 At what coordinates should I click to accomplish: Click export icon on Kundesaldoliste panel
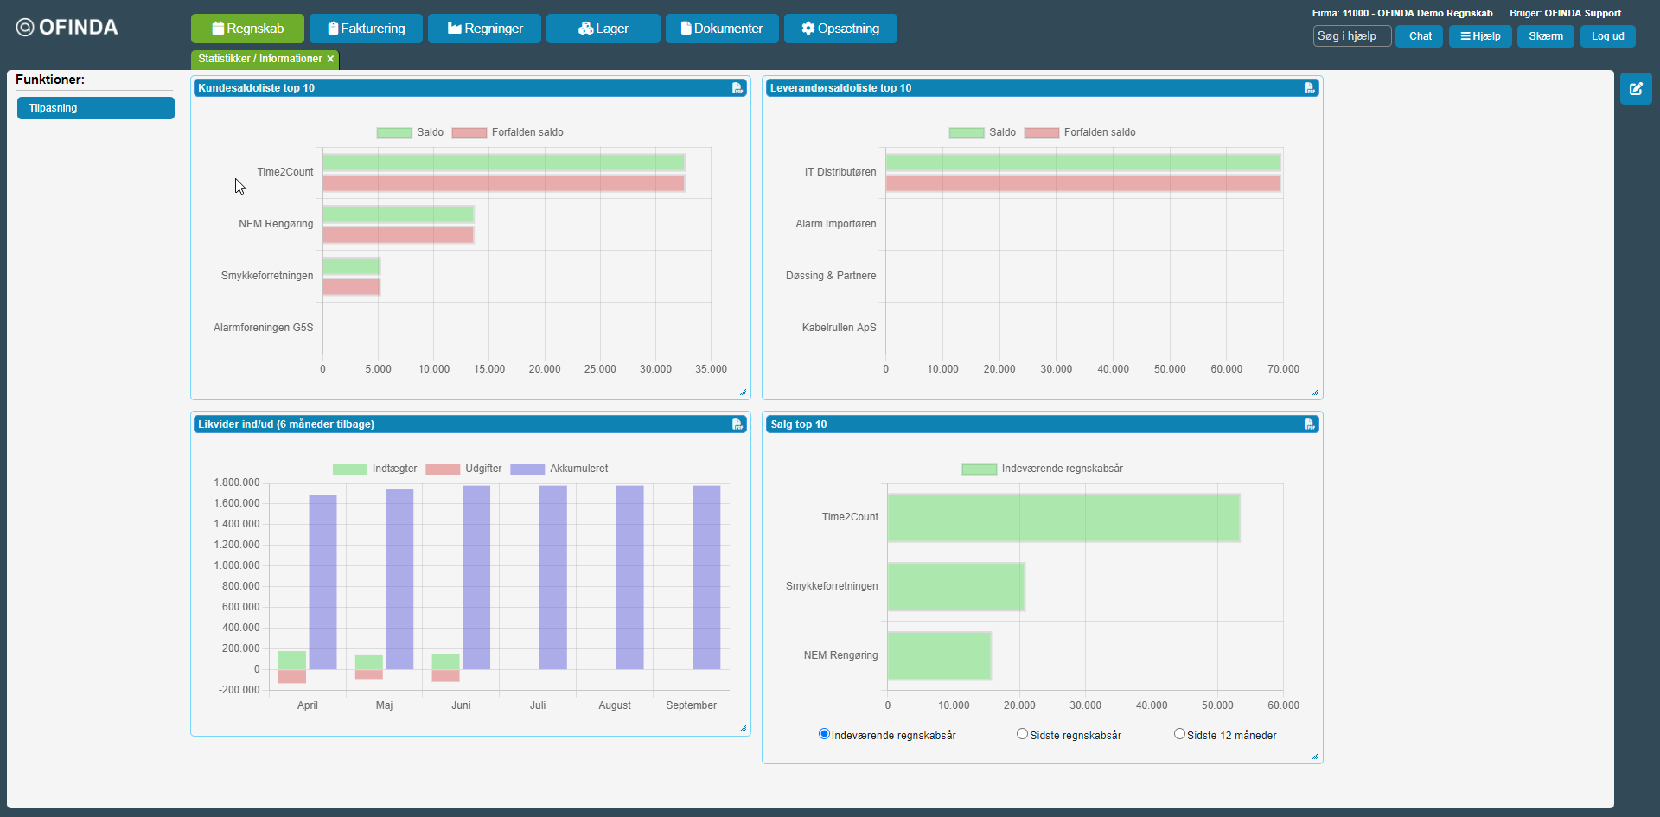coord(737,88)
